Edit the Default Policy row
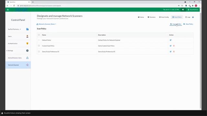This screenshot has height=116, width=207. click(170, 40)
